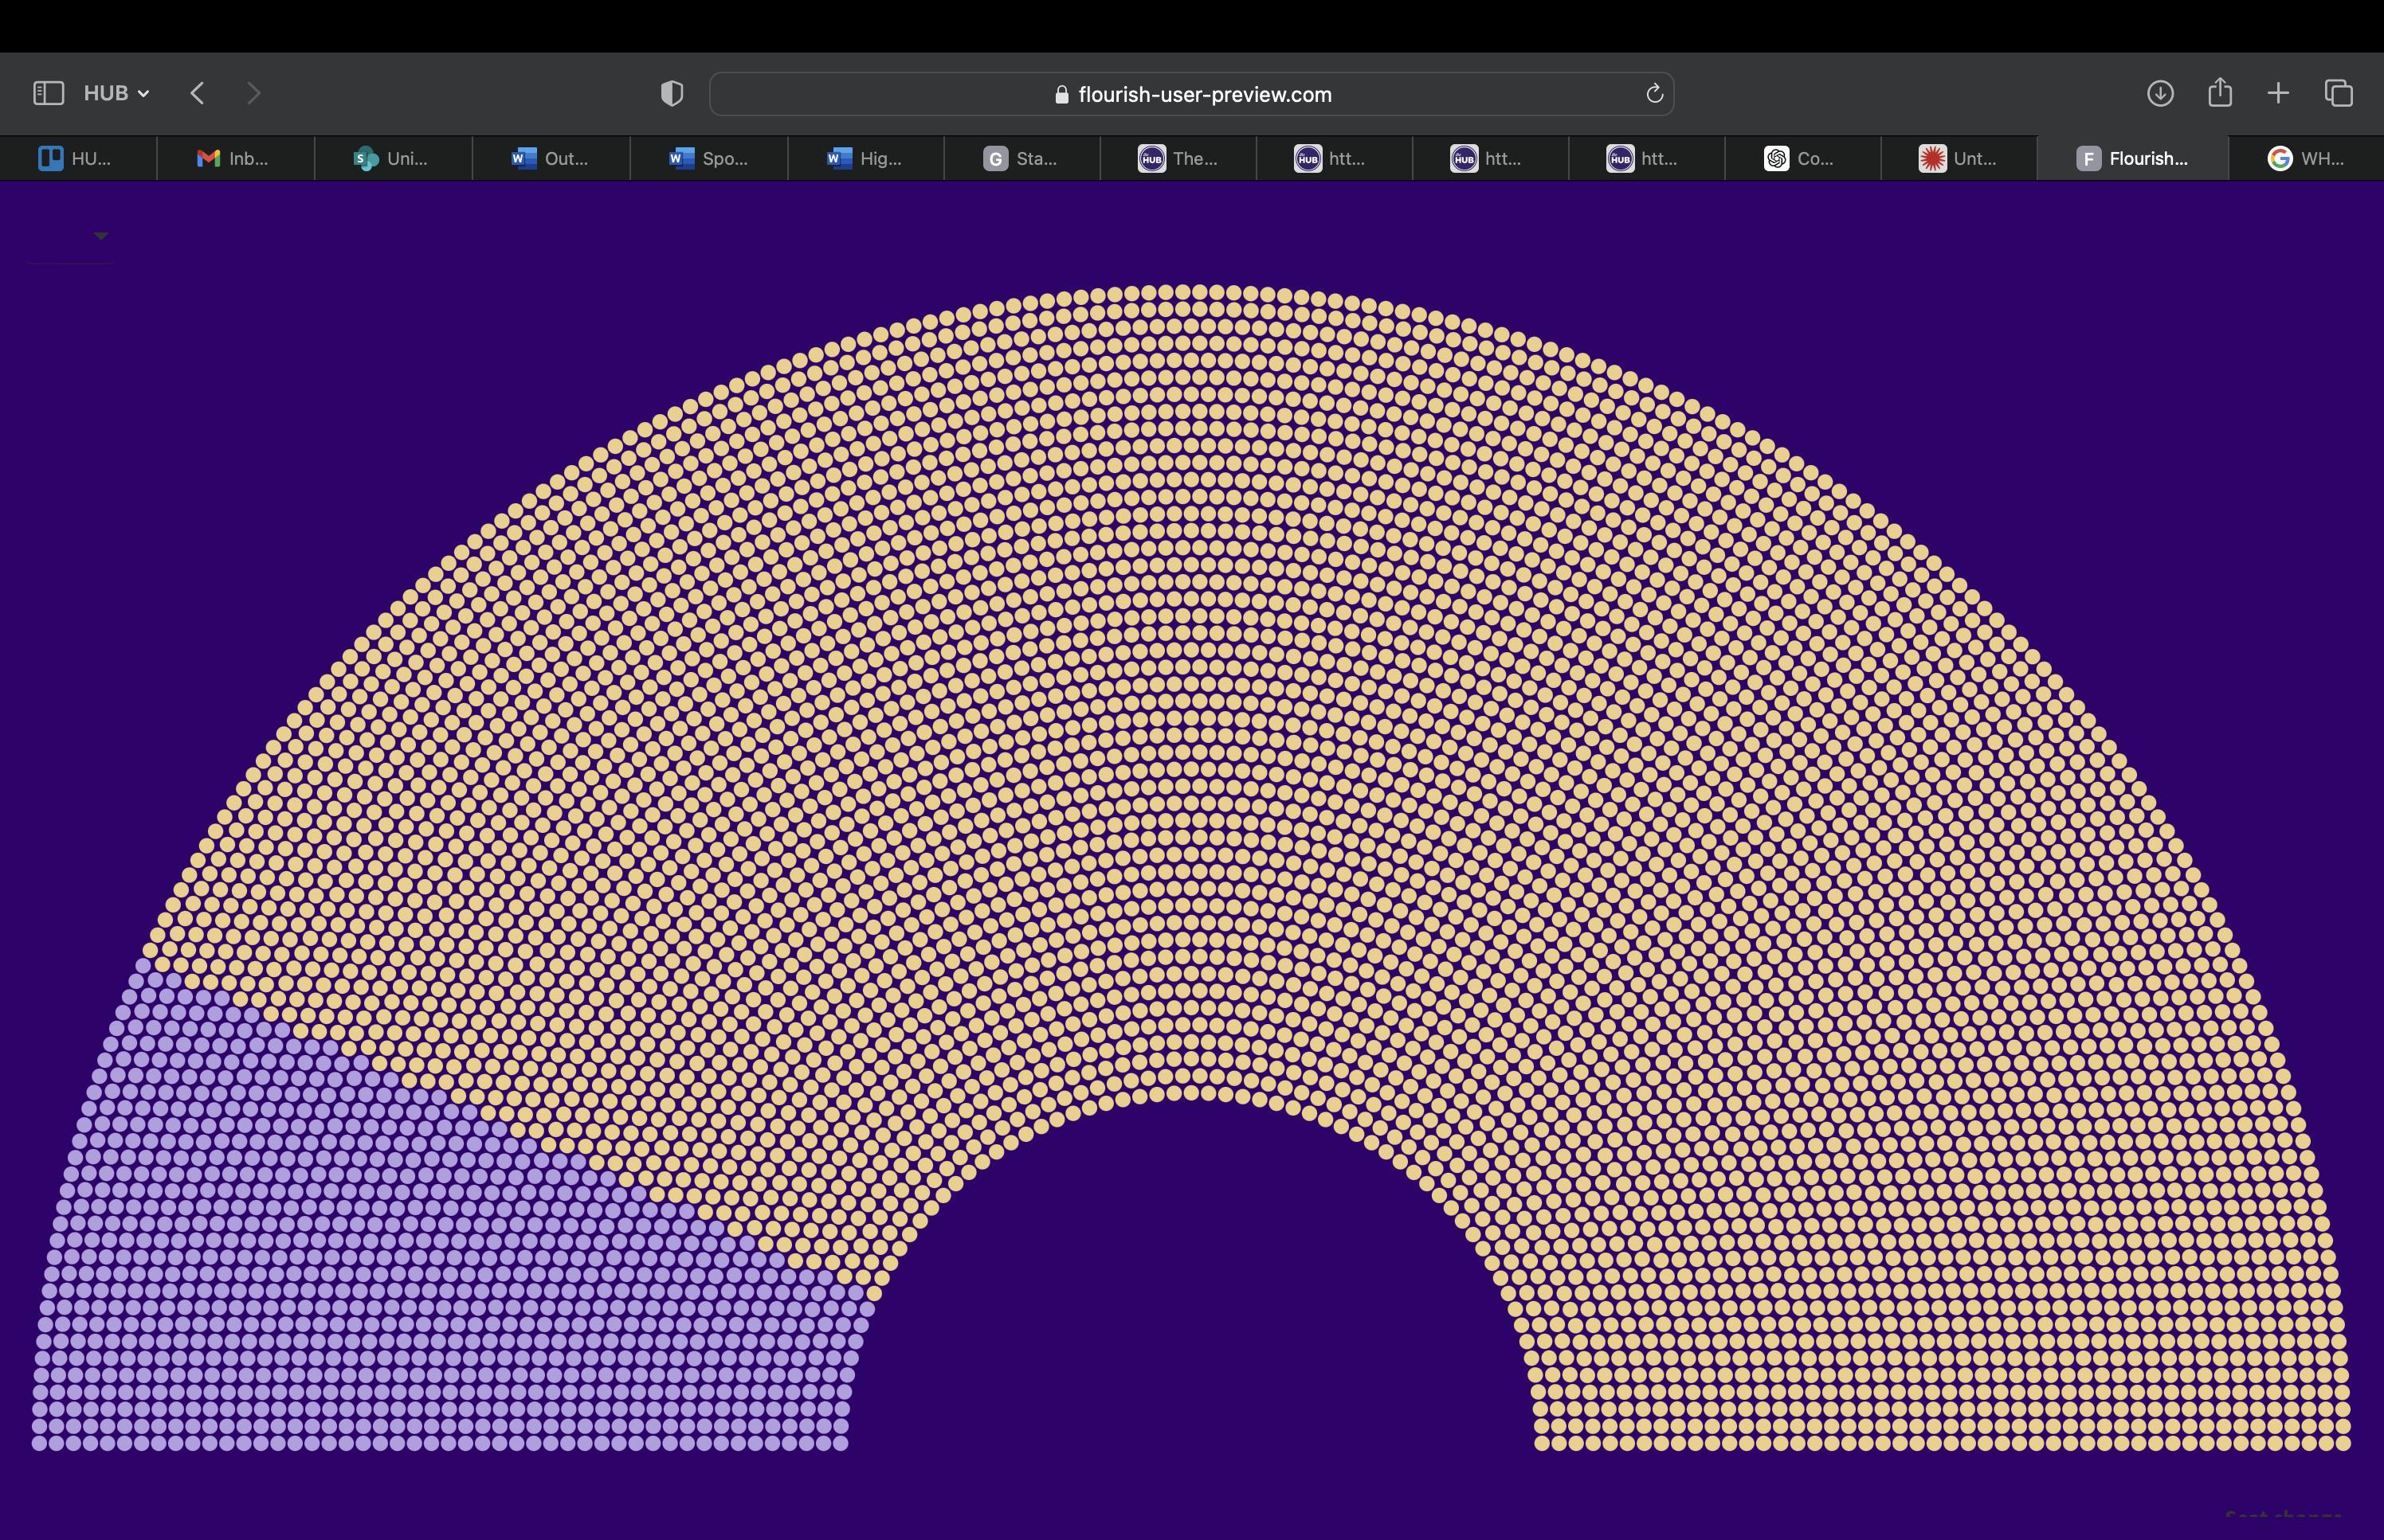Click the privacy report shield icon

click(x=672, y=94)
